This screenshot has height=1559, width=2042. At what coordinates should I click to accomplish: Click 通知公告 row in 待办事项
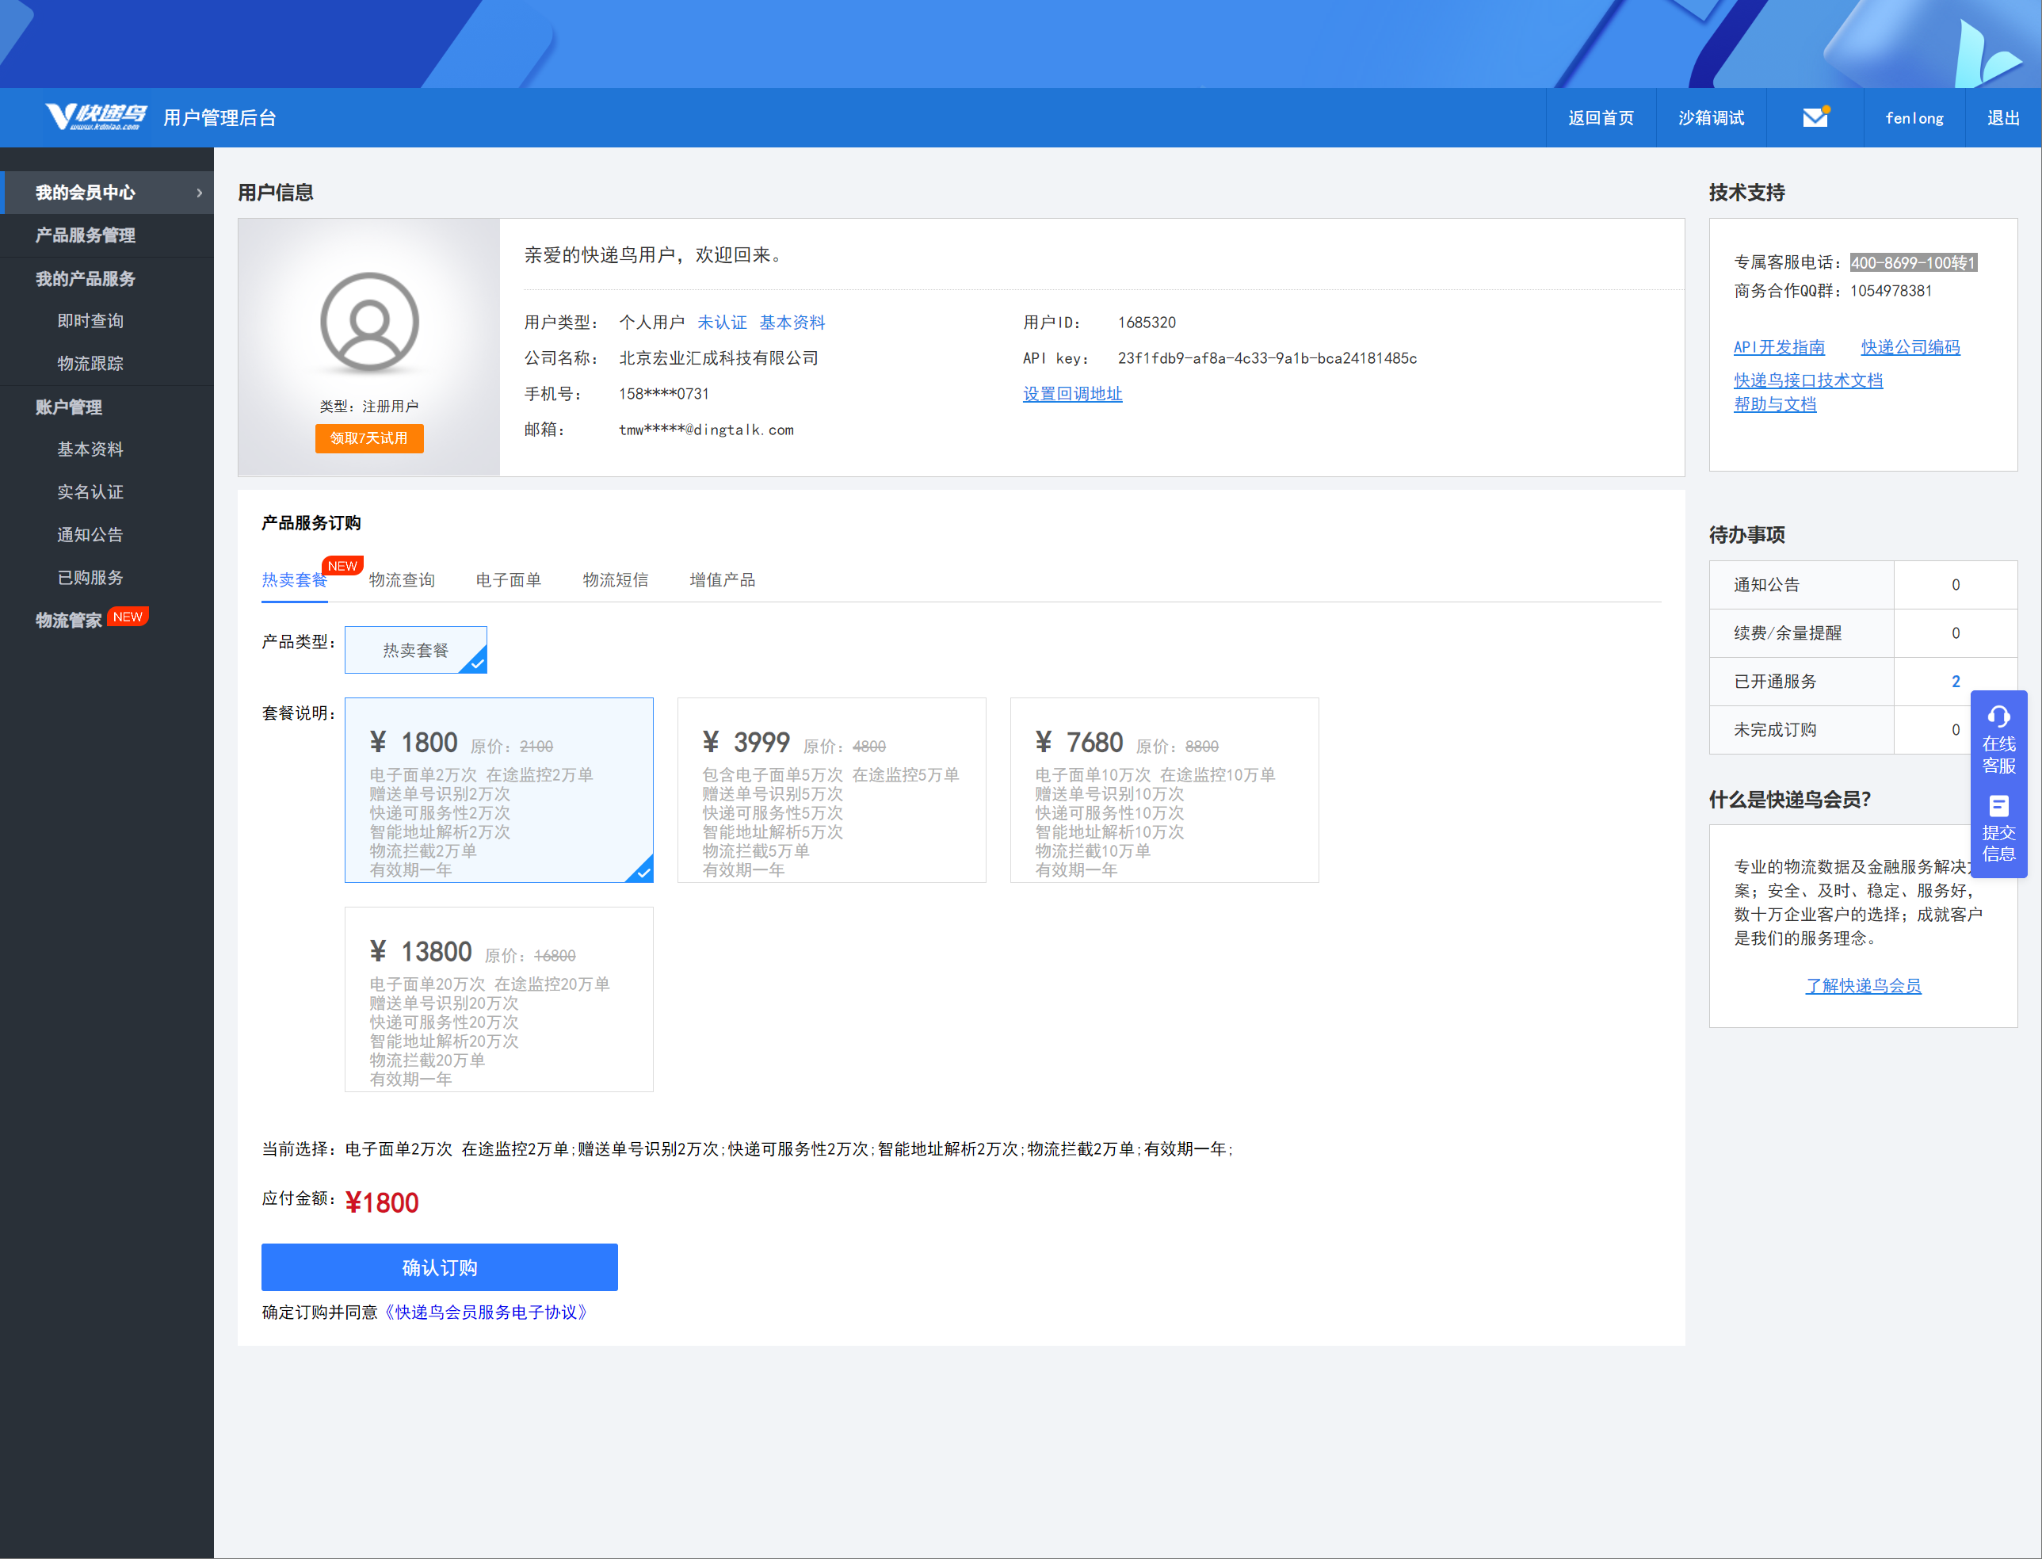pos(1863,585)
